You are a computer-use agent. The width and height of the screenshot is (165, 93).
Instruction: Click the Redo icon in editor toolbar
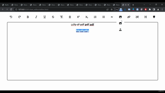19,17
